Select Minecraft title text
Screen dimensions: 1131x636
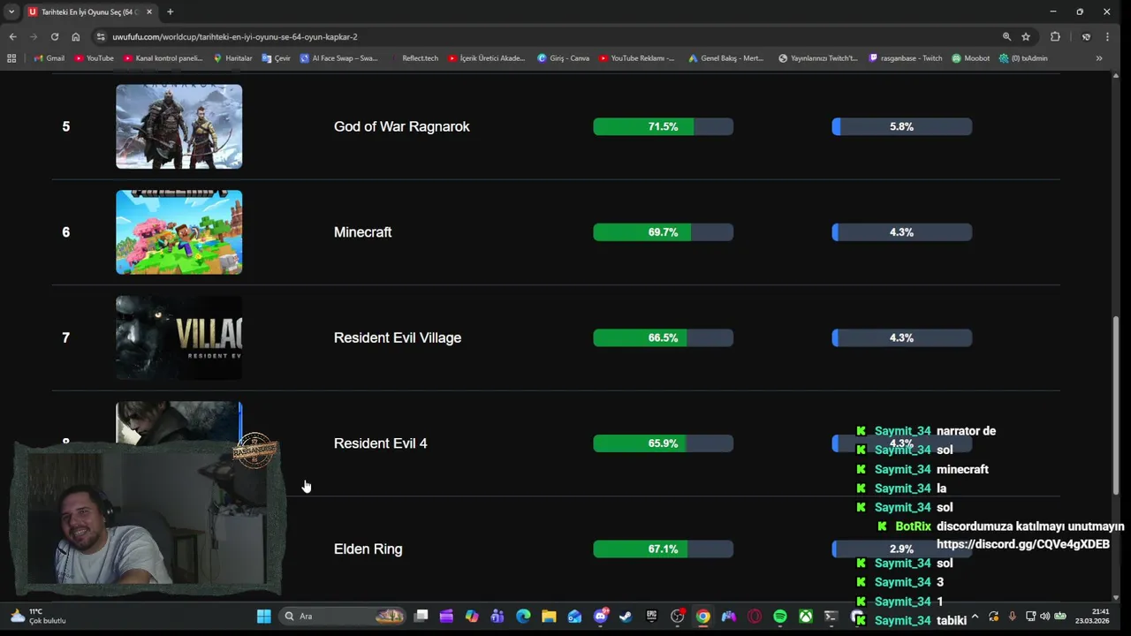(362, 232)
